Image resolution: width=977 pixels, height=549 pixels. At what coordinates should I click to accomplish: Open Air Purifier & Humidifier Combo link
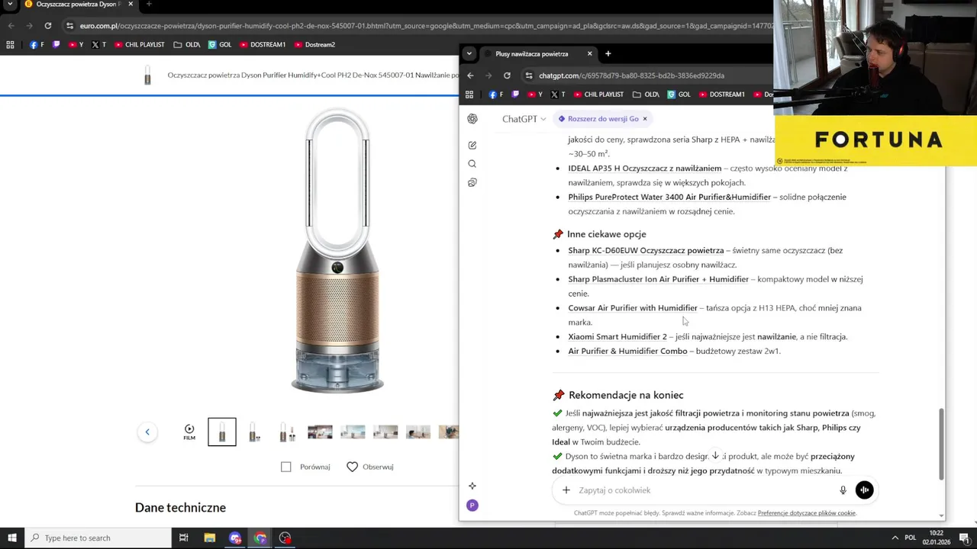click(x=627, y=351)
